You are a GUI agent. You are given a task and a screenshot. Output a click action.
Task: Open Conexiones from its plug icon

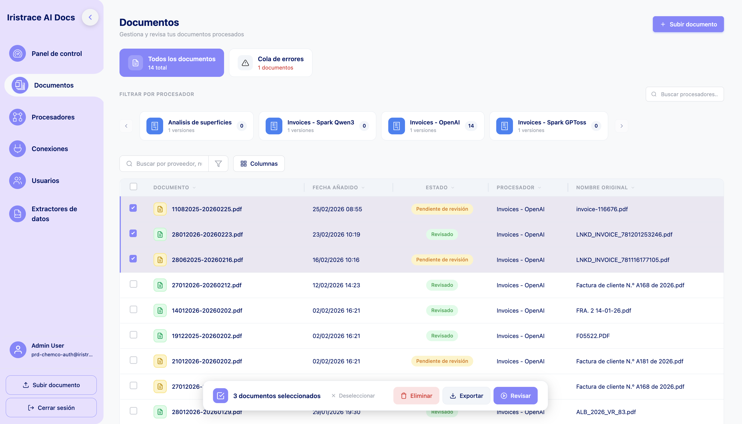pyautogui.click(x=18, y=149)
